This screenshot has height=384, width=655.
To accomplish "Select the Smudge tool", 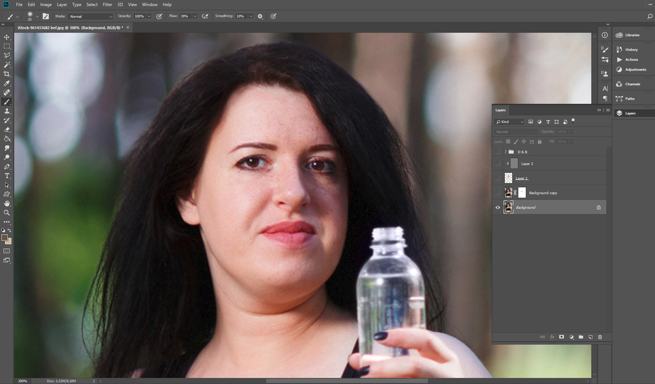I will pos(7,148).
